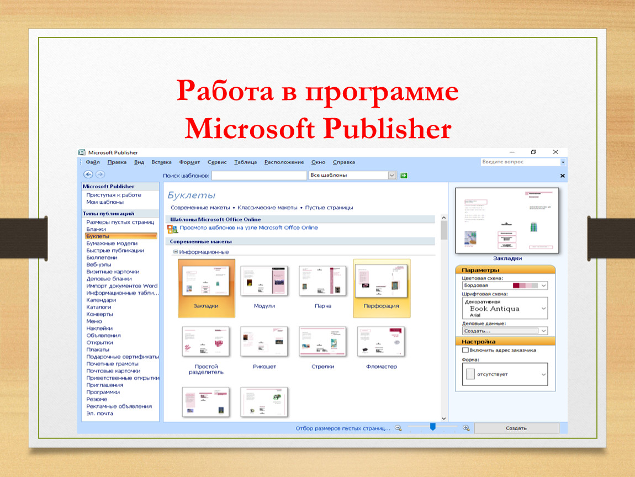The width and height of the screenshot is (635, 477).
Task: Open the Деловые данные Создать dropdown
Action: pos(543,331)
